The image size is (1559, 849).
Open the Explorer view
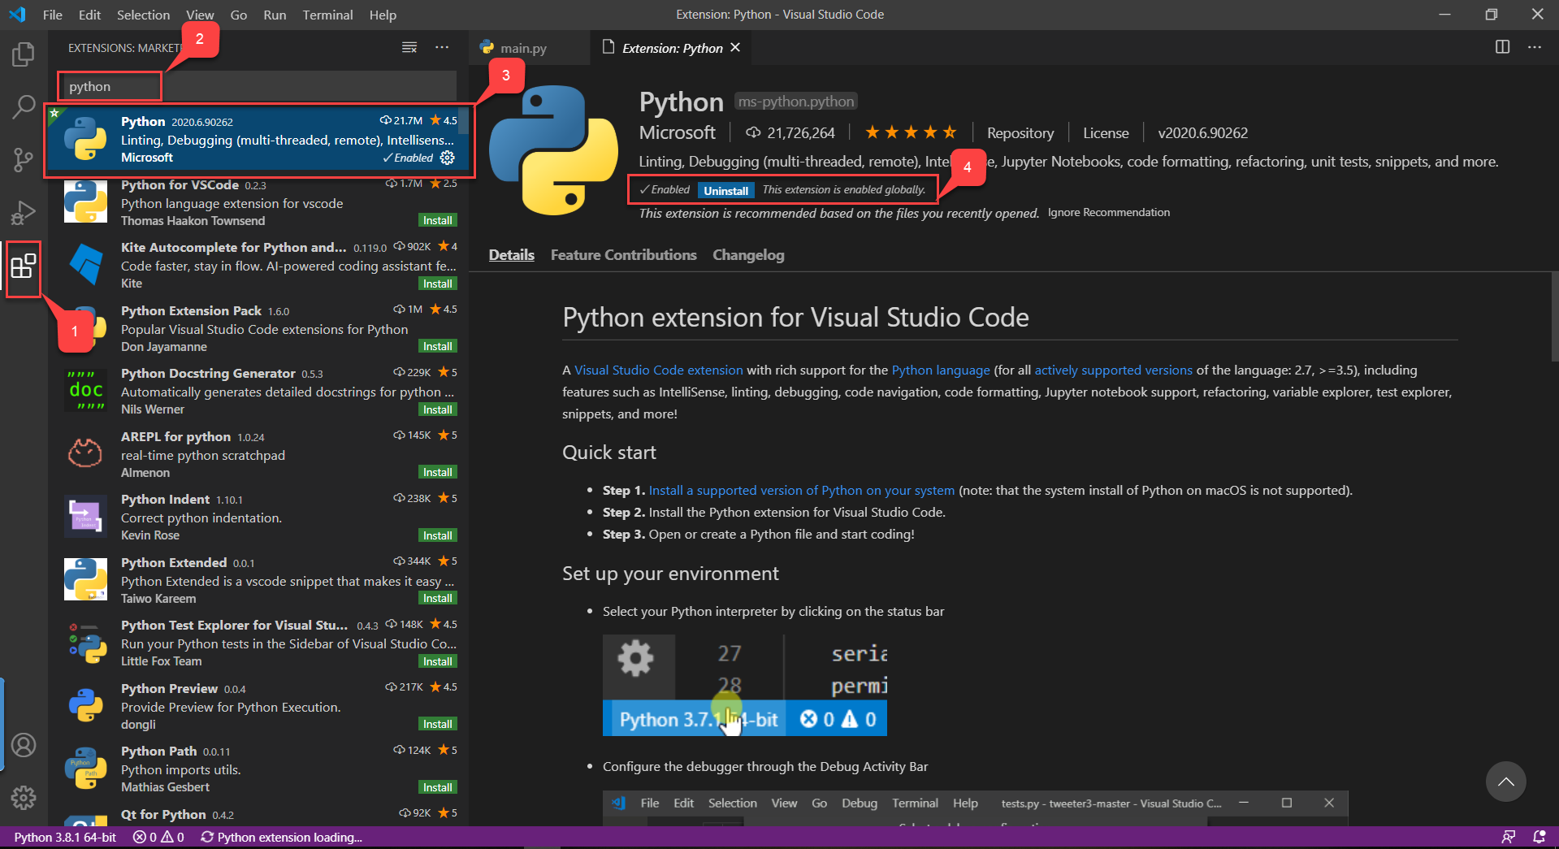click(24, 54)
